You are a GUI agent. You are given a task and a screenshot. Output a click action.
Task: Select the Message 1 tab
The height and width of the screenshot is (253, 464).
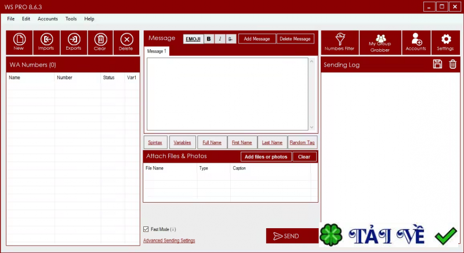(x=157, y=52)
